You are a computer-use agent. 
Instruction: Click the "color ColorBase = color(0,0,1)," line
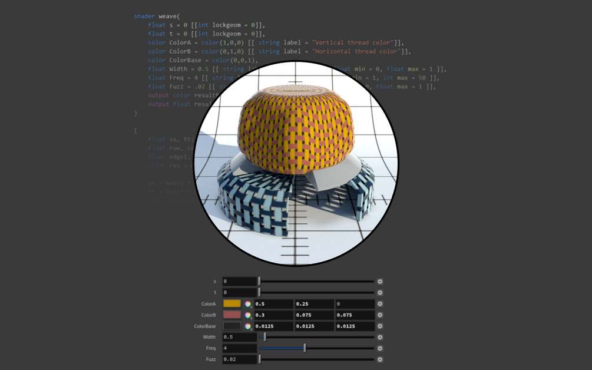coord(203,60)
